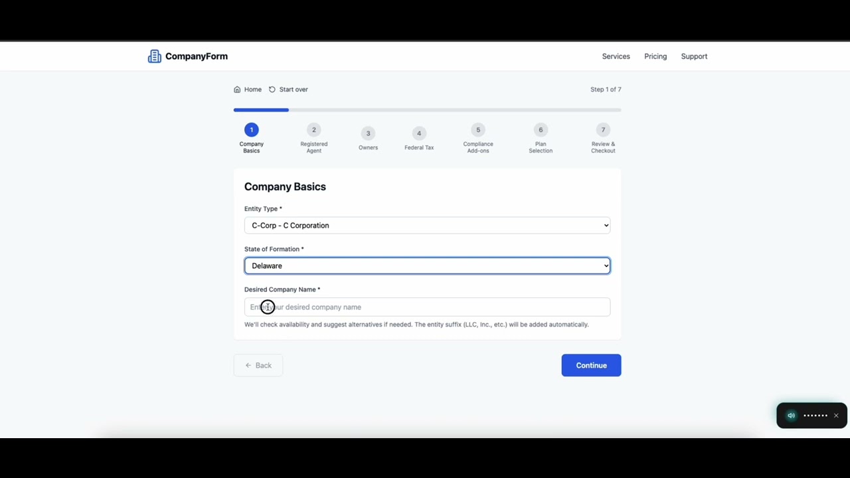
Task: Click the State of Formation * label
Action: (274, 250)
